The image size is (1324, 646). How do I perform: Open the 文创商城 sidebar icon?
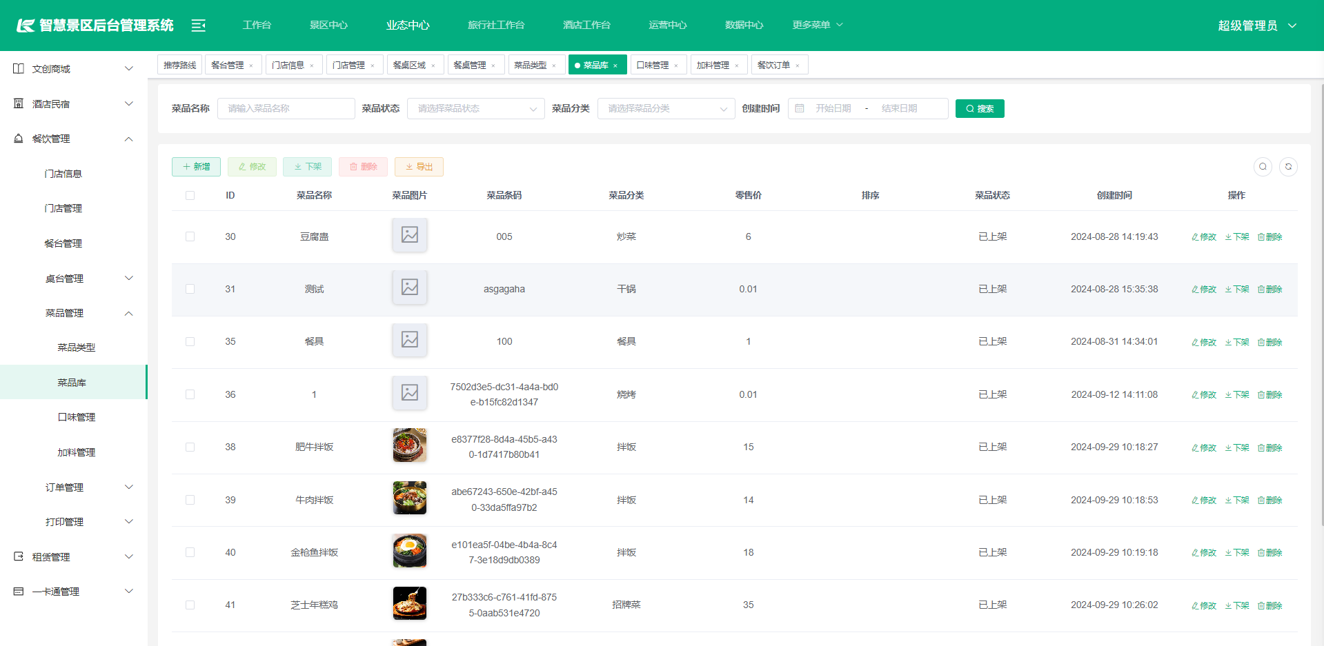point(19,69)
